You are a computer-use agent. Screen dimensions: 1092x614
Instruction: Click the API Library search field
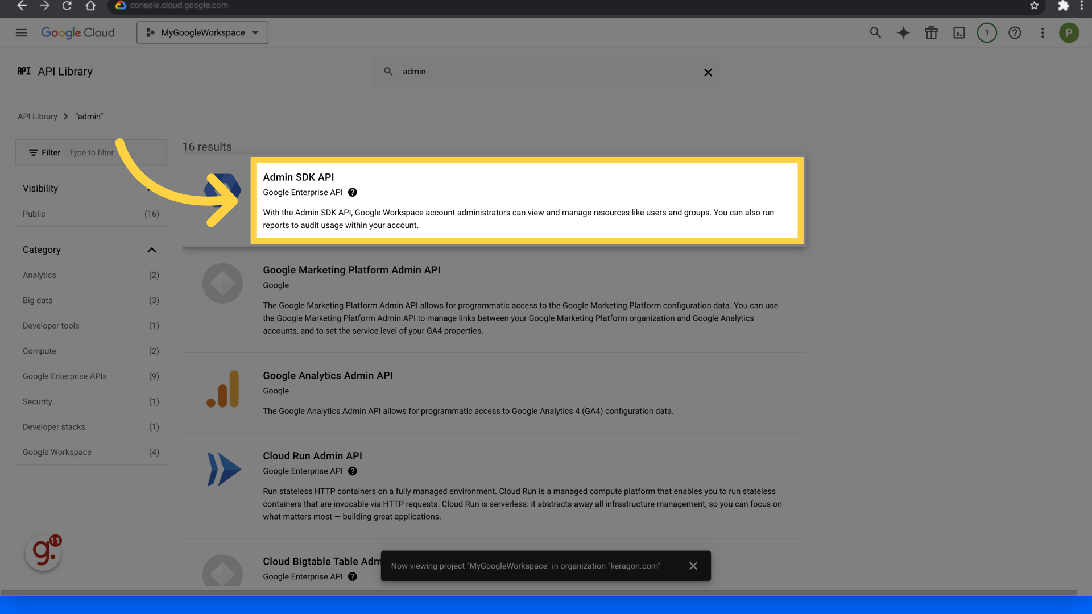tap(546, 72)
